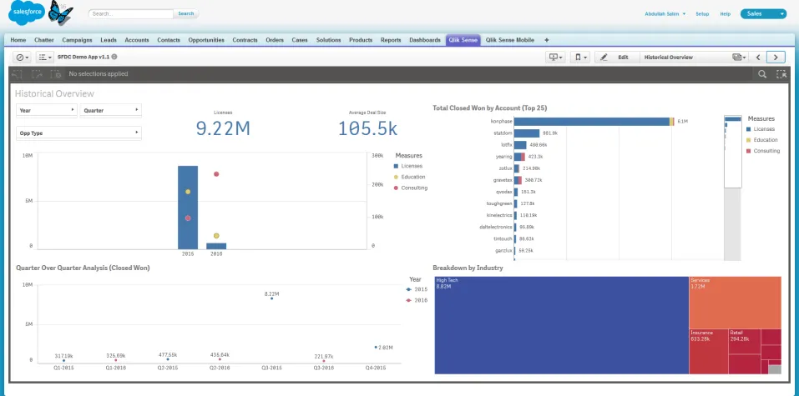Screen dimensions: 799x396
Task: Open the selections tool icon
Action: (x=781, y=74)
